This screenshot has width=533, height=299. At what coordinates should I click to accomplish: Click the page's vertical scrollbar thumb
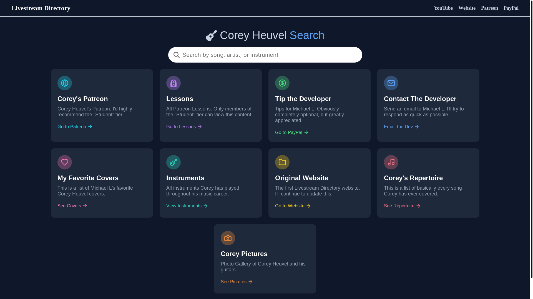click(x=532, y=139)
